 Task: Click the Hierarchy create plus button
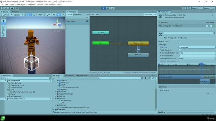2,78
